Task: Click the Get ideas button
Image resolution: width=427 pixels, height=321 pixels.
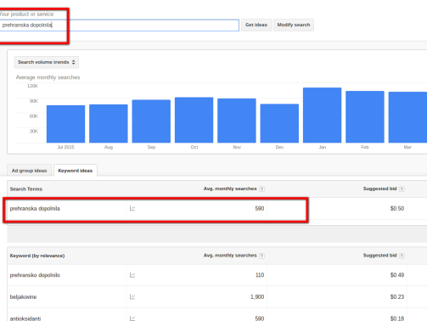Action: coord(256,25)
